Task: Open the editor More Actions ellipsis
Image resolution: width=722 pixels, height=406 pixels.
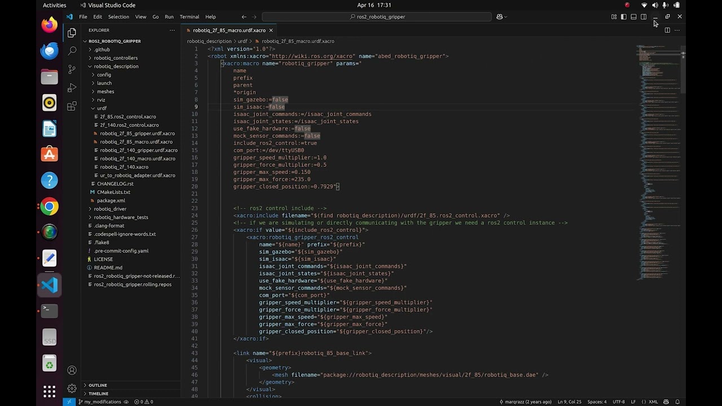Action: coord(677,30)
